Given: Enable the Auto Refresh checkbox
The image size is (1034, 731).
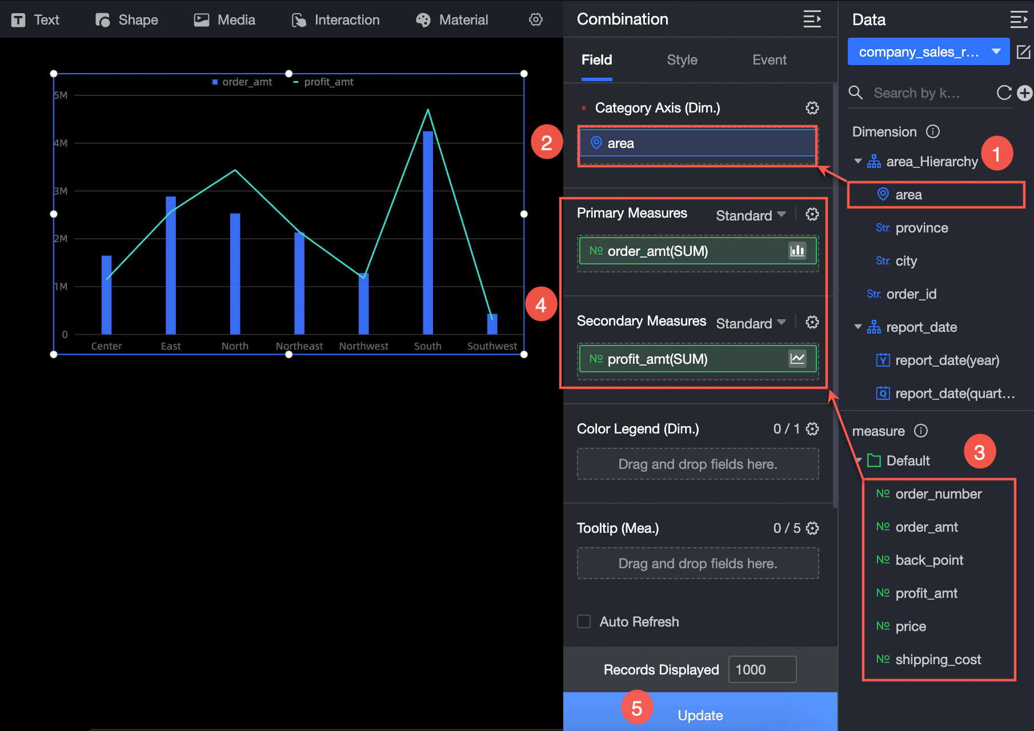Looking at the screenshot, I should tap(584, 621).
